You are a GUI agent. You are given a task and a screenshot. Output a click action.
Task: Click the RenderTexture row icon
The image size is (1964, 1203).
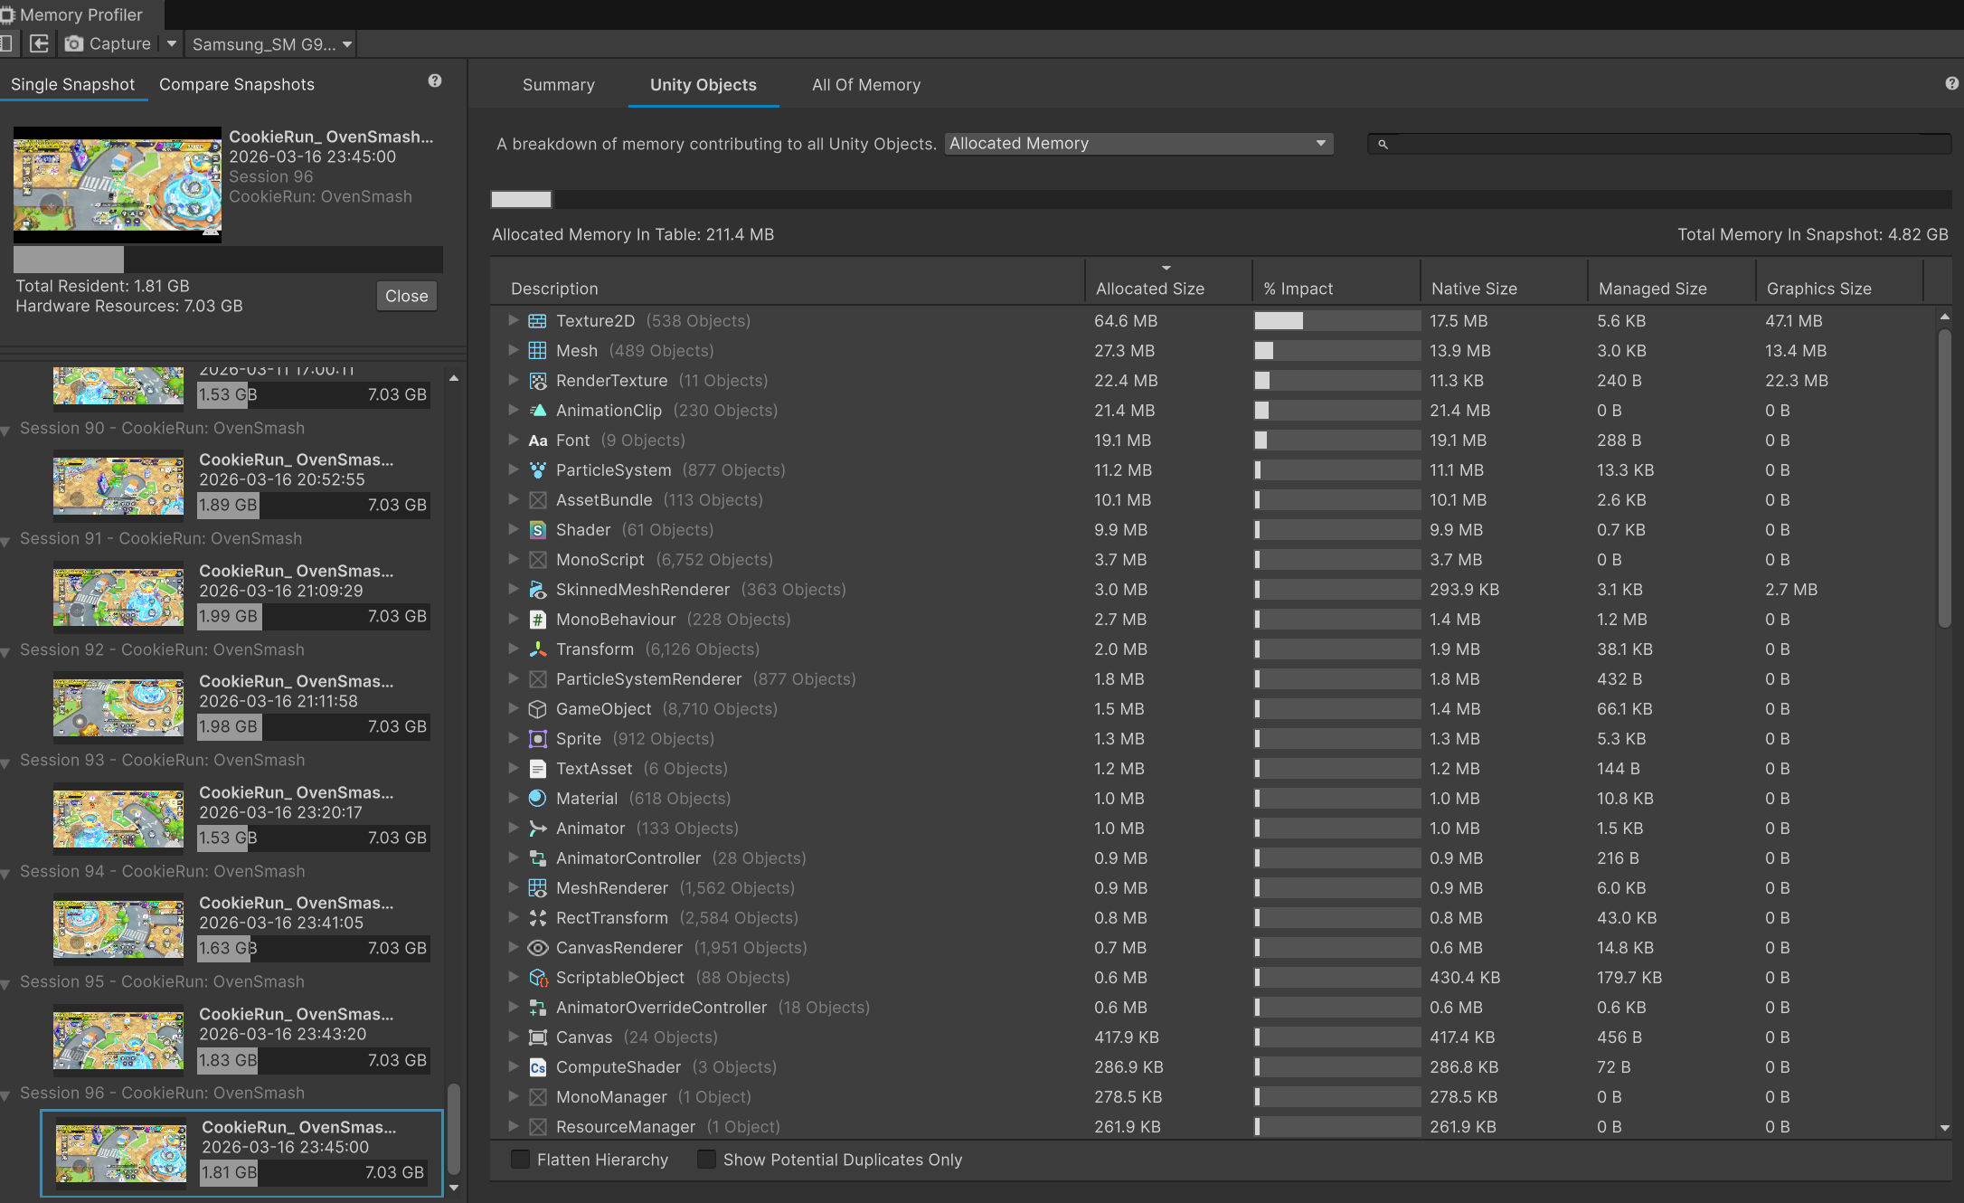537,381
